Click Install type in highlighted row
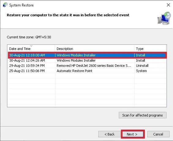This screenshot has width=173, height=141. pos(141,55)
